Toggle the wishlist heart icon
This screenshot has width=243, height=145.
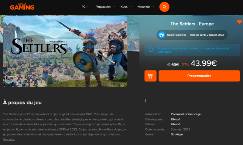click(239, 22)
